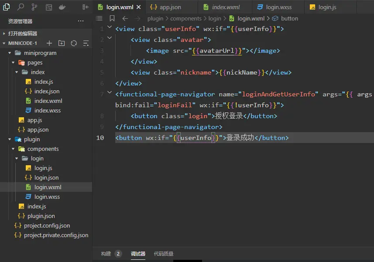Click the Docker whale icon
The image size is (374, 262).
pyautogui.click(x=62, y=7)
